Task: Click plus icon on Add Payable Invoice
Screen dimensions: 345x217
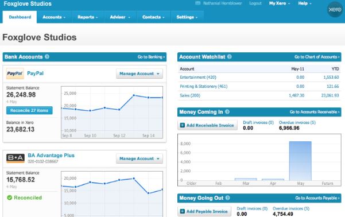Action: [x=183, y=211]
